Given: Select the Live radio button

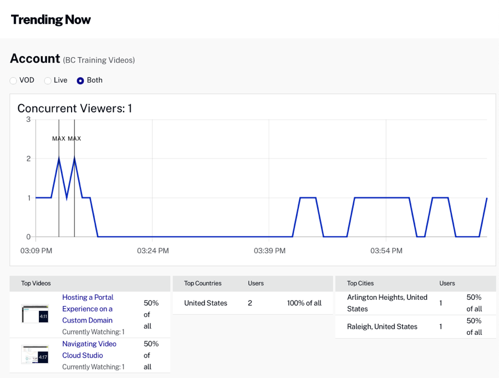Looking at the screenshot, I should tap(48, 81).
